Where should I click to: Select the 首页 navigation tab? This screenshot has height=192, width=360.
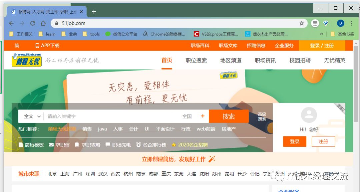(167, 60)
